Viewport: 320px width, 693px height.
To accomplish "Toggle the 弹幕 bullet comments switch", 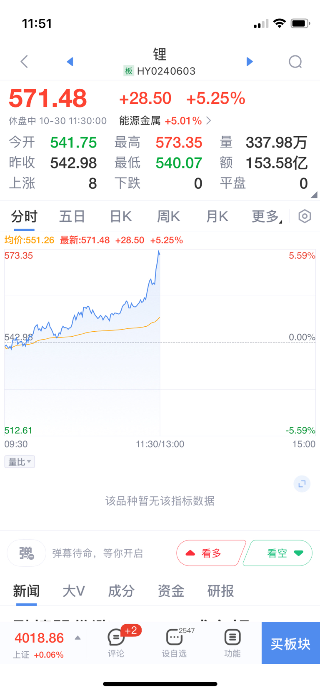I will [x=27, y=553].
